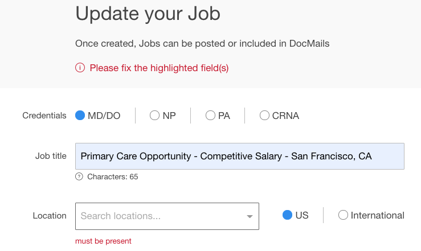The image size is (421, 251).
Task: Click the Credentials field label
Action: 44,116
